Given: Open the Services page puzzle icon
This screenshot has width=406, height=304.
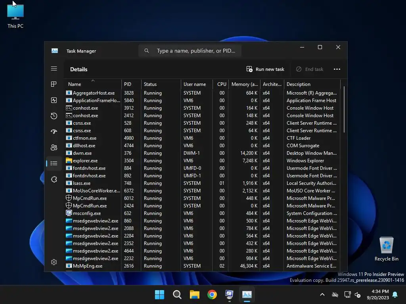Looking at the screenshot, I should click(54, 179).
